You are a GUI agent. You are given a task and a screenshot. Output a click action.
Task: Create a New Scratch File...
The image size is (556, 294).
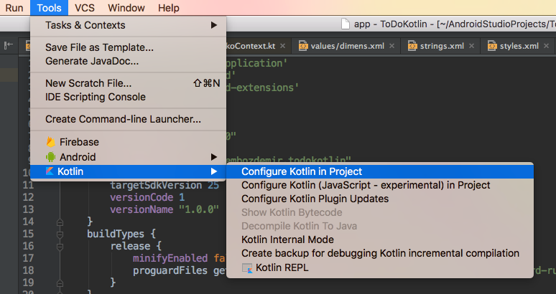(129, 83)
